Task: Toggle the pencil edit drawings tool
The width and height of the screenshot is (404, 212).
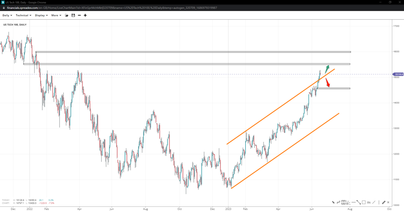Action: [x=383, y=202]
